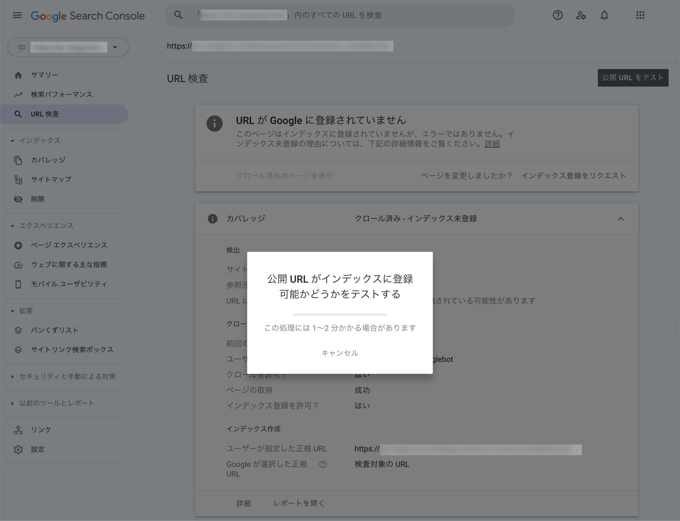The image size is (680, 521).
Task: Click the URL inspection search field
Action: pyautogui.click(x=340, y=15)
